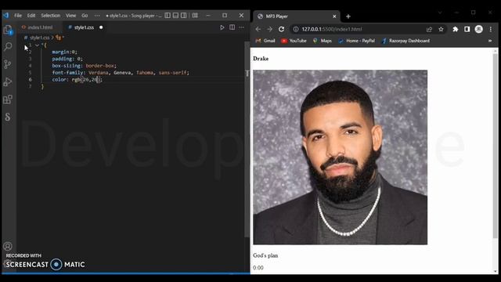Image resolution: width=501 pixels, height=282 pixels.
Task: Open the Search view in activity bar
Action: [8, 47]
